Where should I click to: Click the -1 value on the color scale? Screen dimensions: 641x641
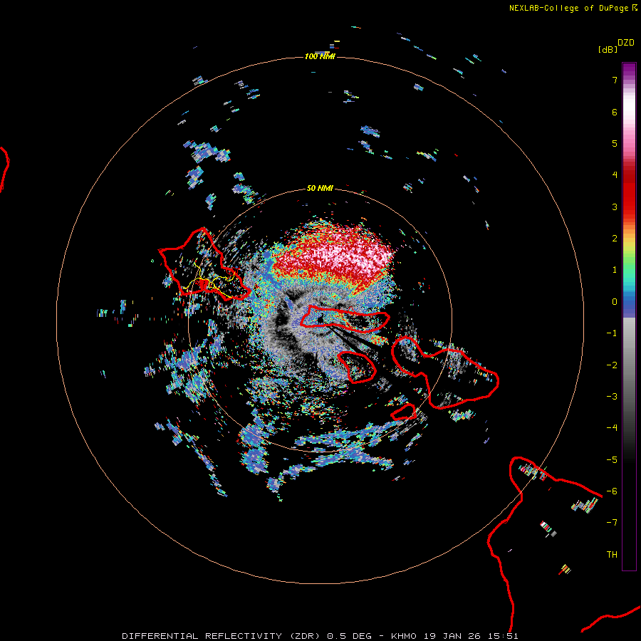[612, 333]
